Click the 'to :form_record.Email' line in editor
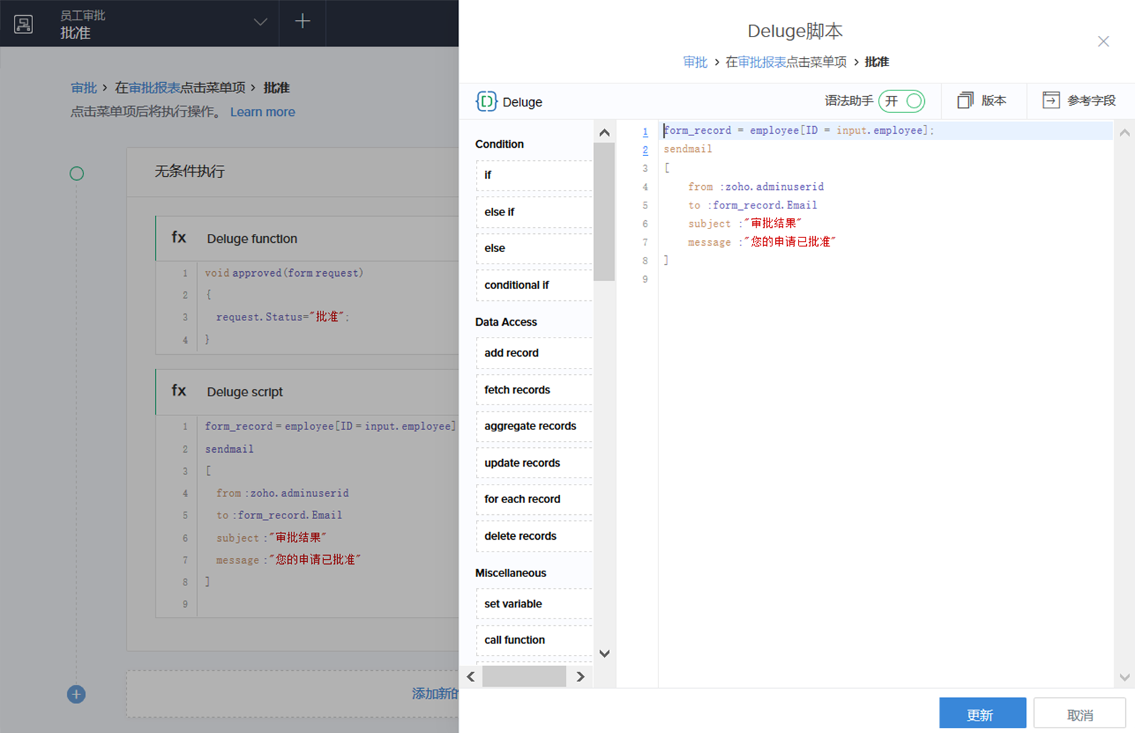Image resolution: width=1135 pixels, height=733 pixels. 752,205
